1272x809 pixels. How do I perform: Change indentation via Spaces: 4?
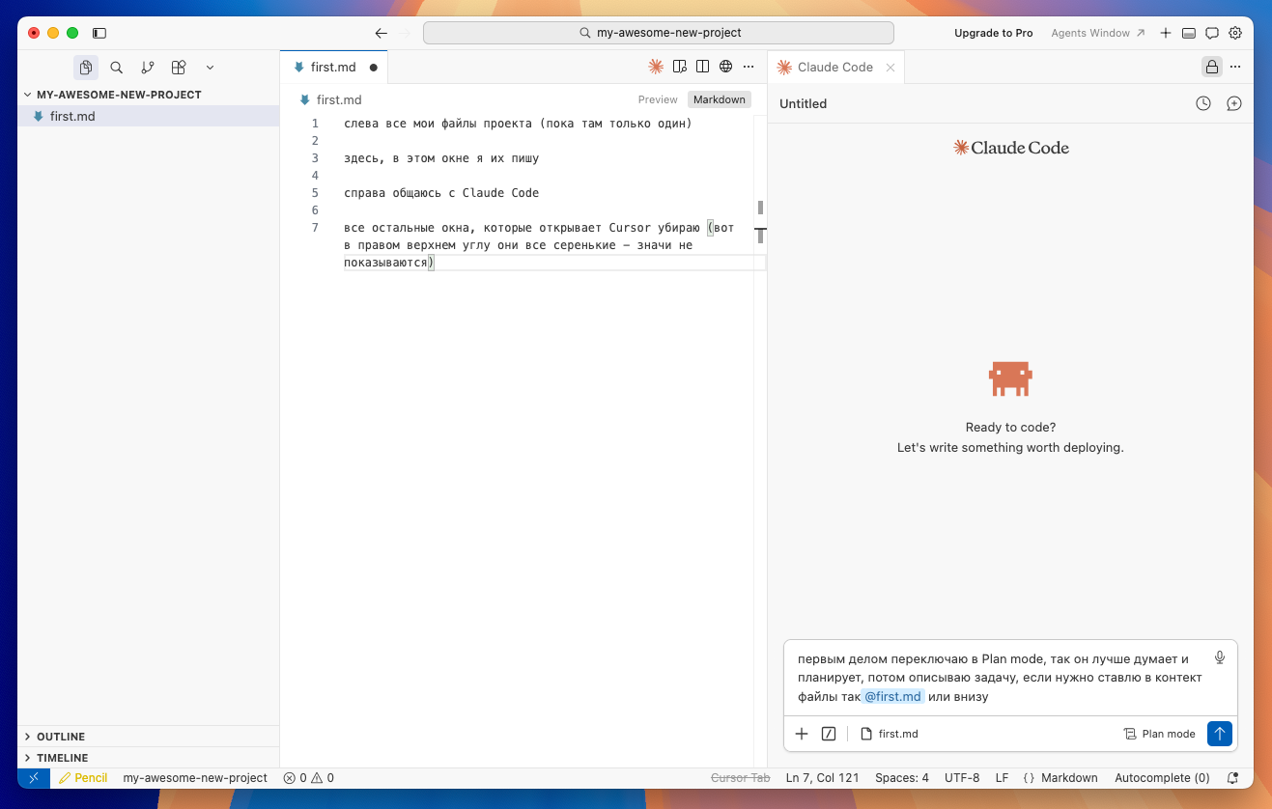click(902, 778)
